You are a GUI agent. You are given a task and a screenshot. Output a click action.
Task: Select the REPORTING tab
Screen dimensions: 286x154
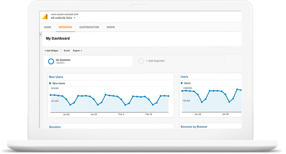[x=65, y=27]
